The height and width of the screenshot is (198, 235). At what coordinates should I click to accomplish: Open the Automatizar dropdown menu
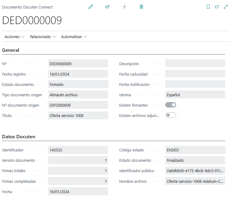point(74,37)
